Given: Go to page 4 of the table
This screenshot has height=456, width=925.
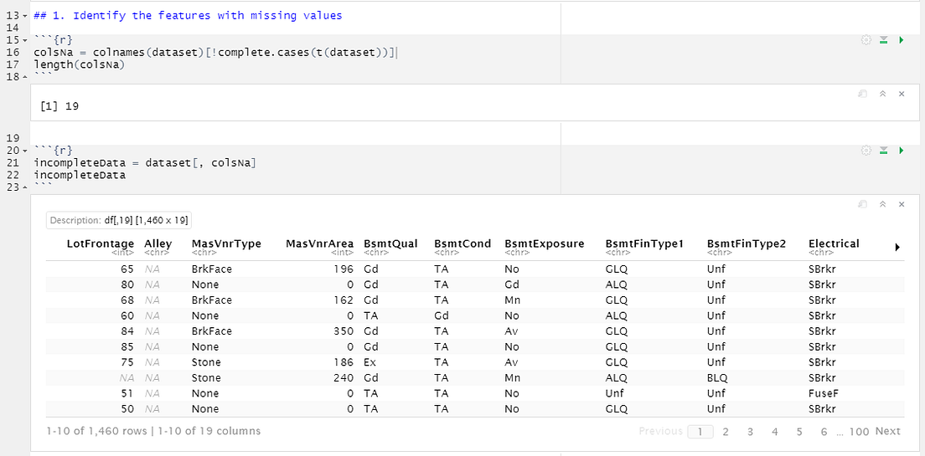Looking at the screenshot, I should pyautogui.click(x=774, y=431).
